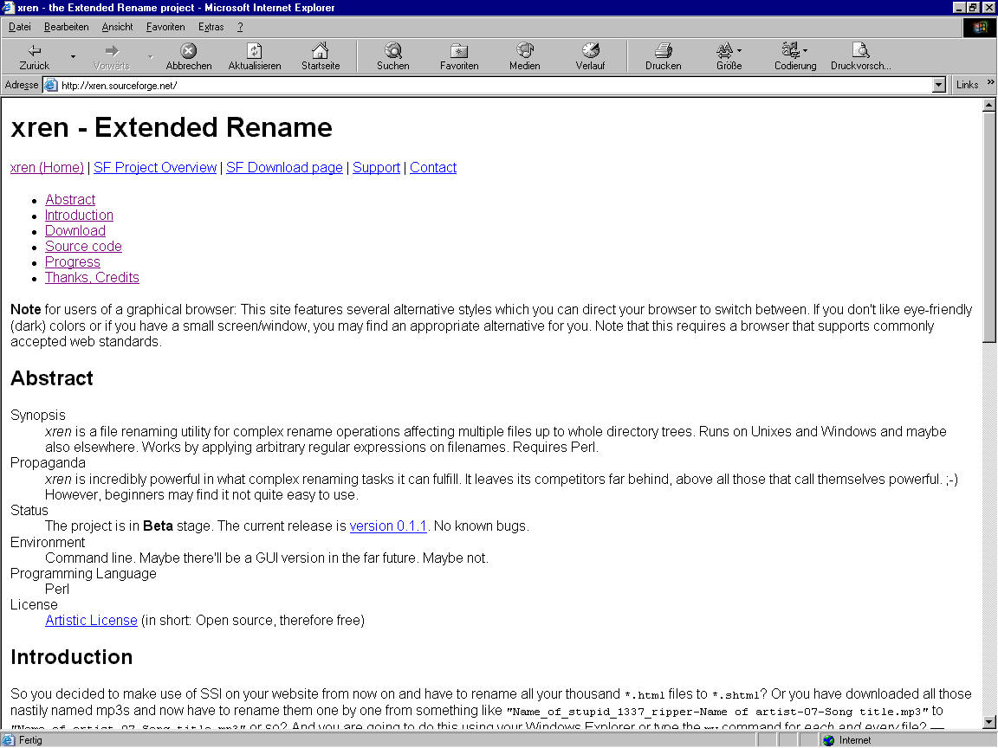Open the Datei menu
Screen dimensions: 998x748
tap(19, 27)
